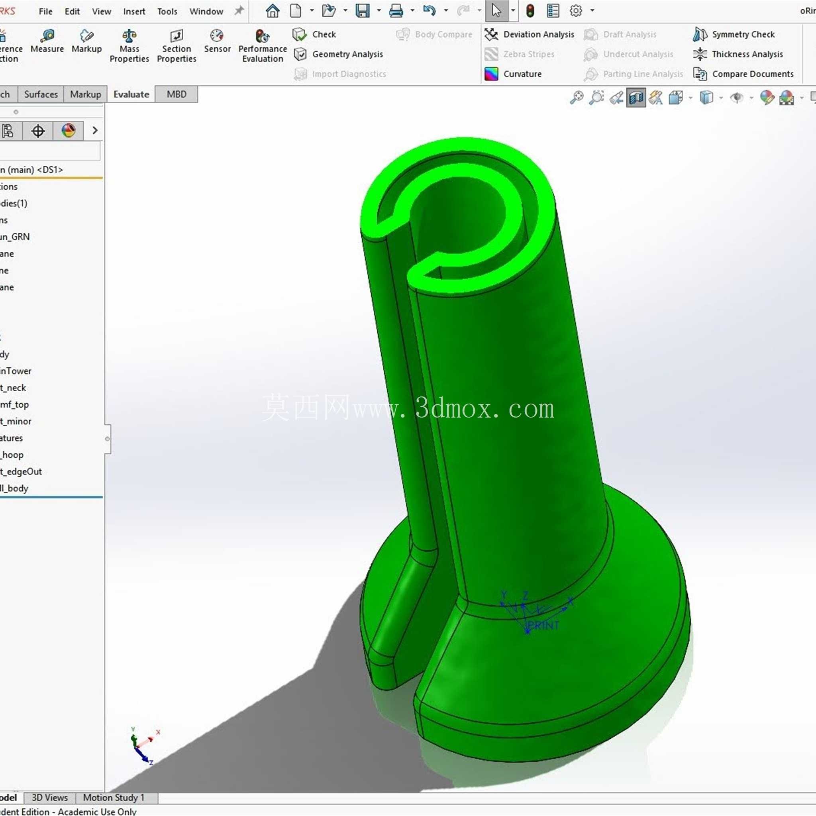Image resolution: width=816 pixels, height=816 pixels.
Task: Activate Zoom to Area
Action: click(x=596, y=98)
